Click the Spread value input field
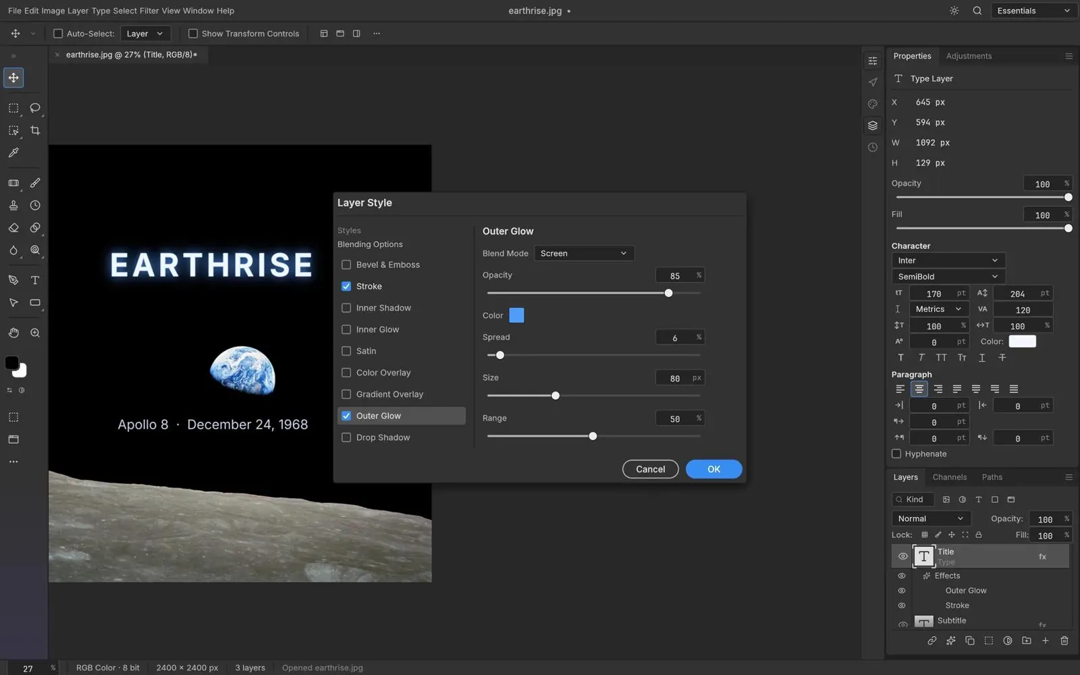Screen dimensions: 1080x675 680,337
